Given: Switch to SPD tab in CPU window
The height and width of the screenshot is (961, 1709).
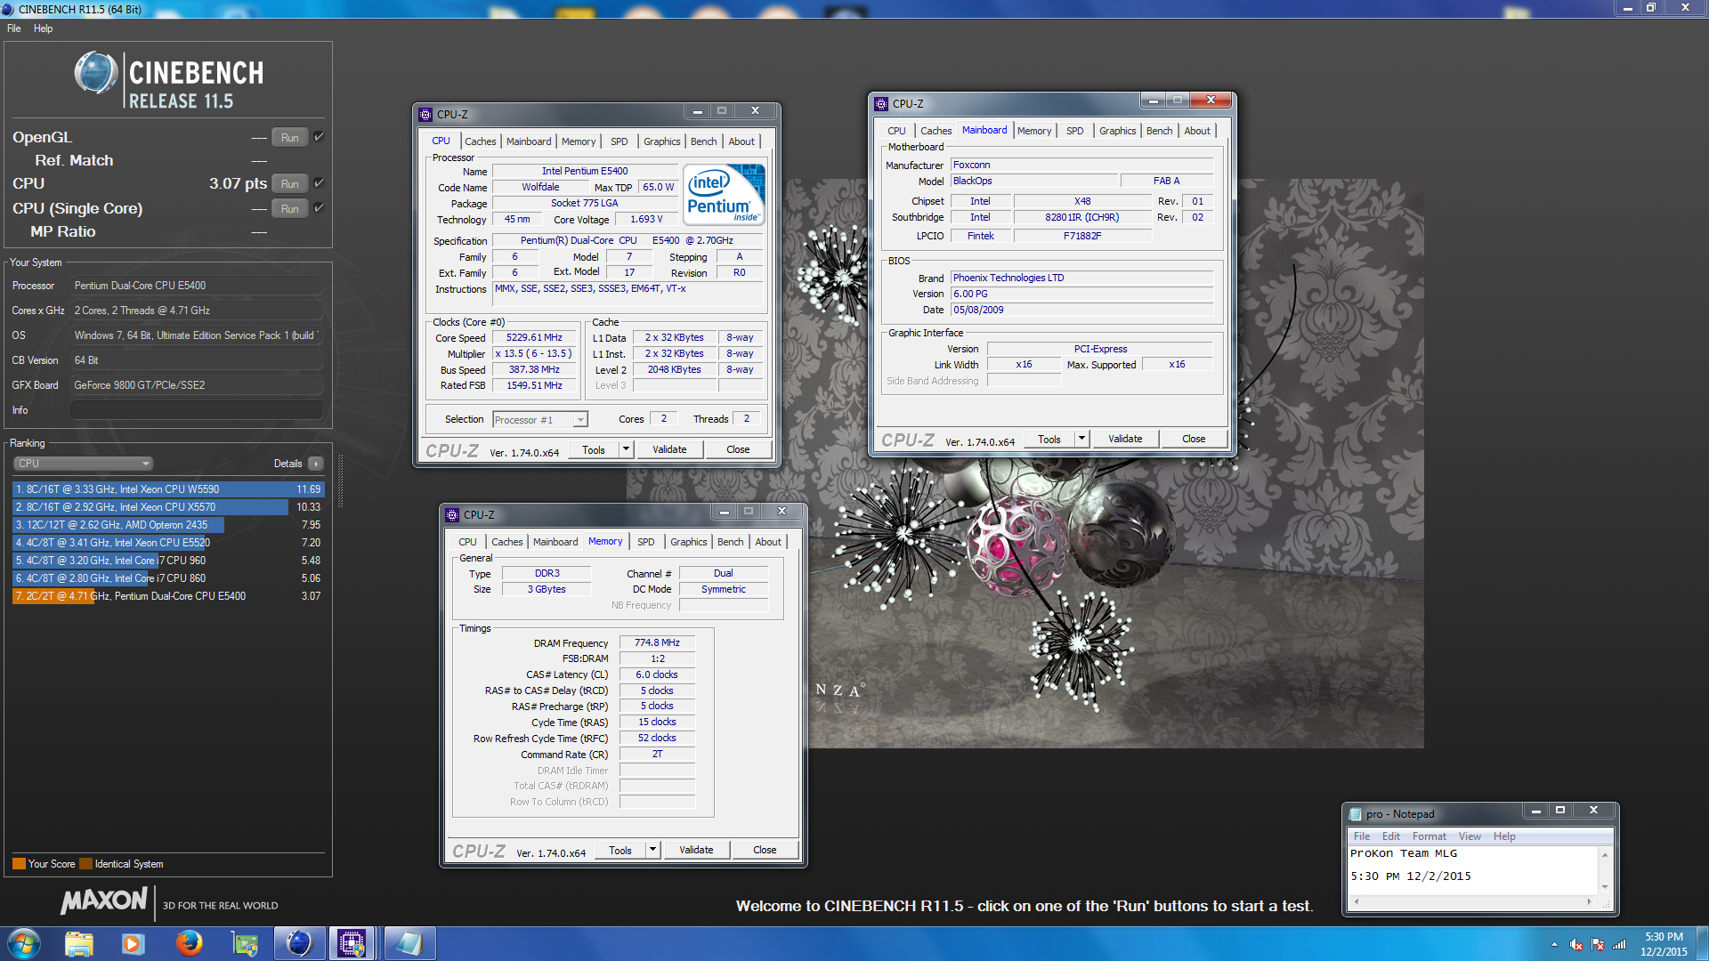Looking at the screenshot, I should [620, 141].
